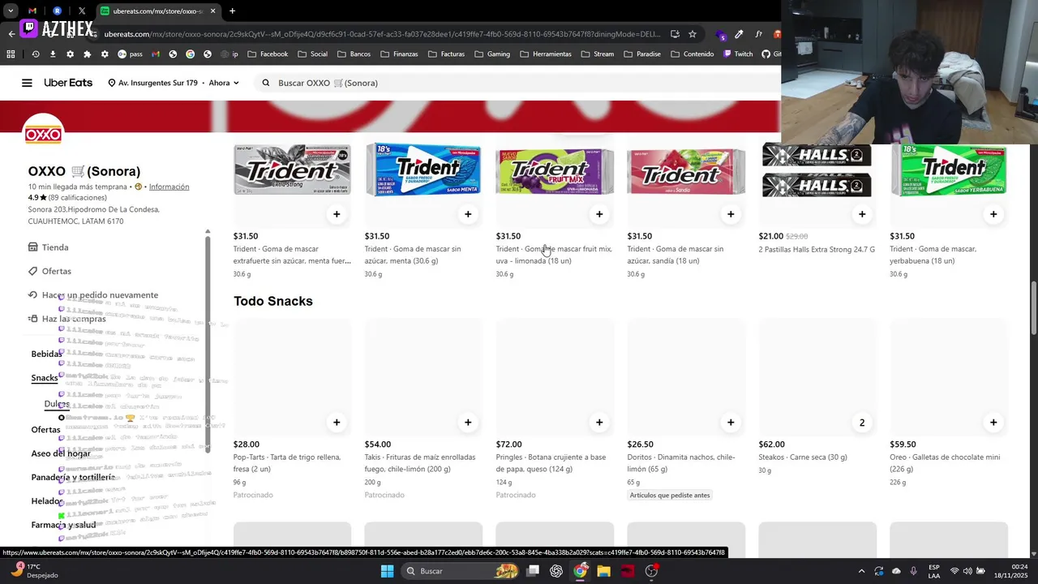Open the Ahora delivery time dropdown
This screenshot has width=1038, height=584.
[224, 83]
